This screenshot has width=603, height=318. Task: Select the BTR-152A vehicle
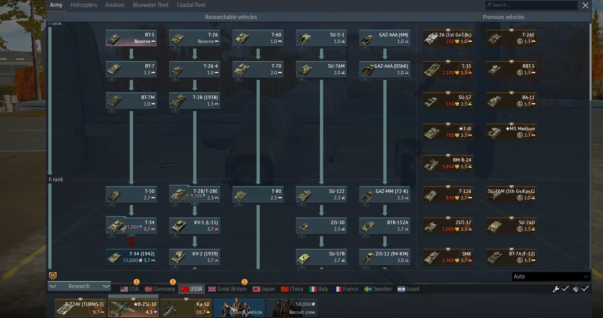385,225
